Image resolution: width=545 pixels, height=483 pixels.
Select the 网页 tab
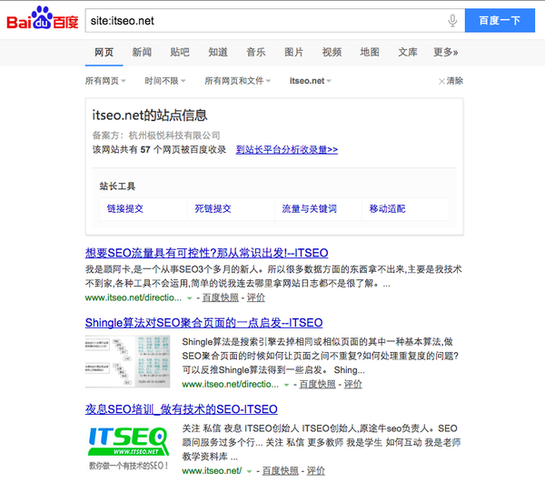tap(104, 52)
